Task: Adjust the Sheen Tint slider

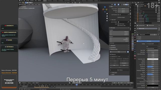Action: point(153,74)
